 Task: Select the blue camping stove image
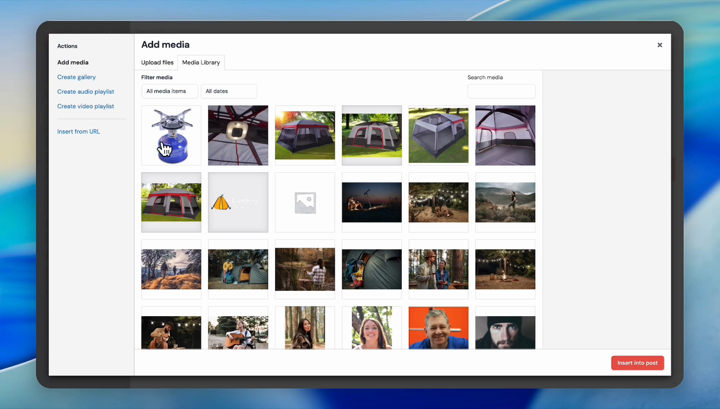click(171, 135)
